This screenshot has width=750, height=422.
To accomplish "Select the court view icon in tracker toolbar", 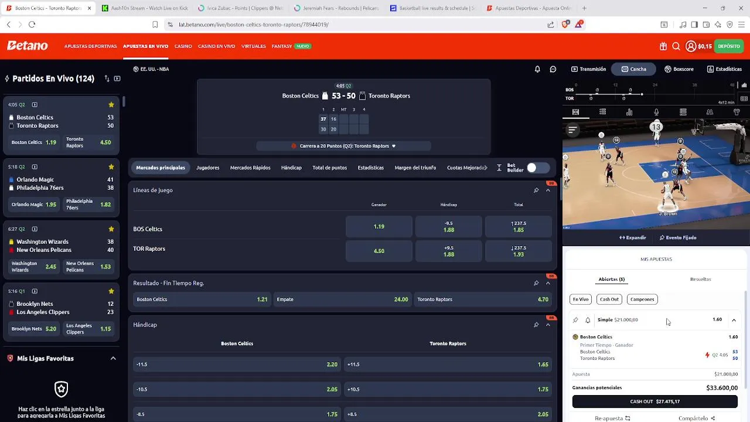I will click(575, 112).
